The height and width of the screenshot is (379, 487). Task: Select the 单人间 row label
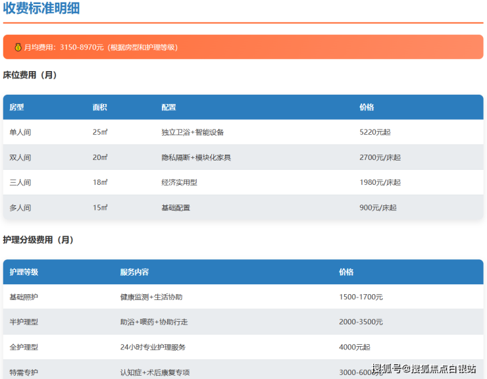point(20,132)
